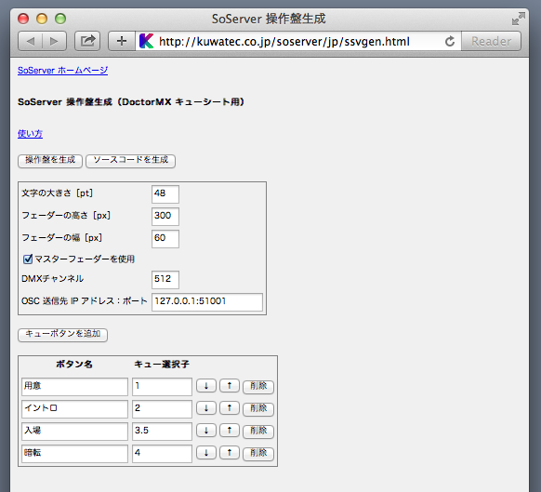Click the OSC 送信先 IP address field

point(207,302)
